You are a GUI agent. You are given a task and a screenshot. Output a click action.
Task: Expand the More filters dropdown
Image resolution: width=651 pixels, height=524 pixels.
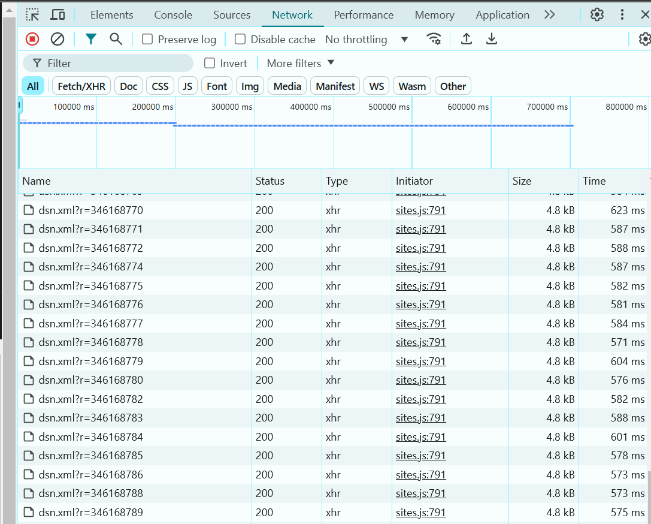[301, 64]
